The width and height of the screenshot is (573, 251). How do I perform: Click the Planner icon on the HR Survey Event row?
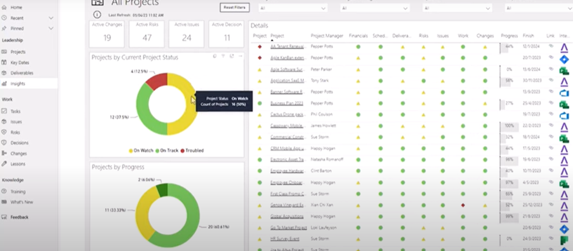[564, 240]
